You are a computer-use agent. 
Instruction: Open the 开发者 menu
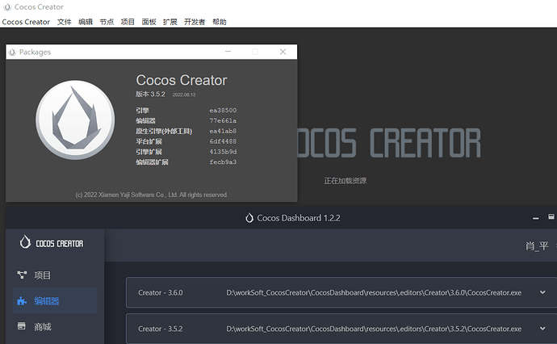point(195,22)
